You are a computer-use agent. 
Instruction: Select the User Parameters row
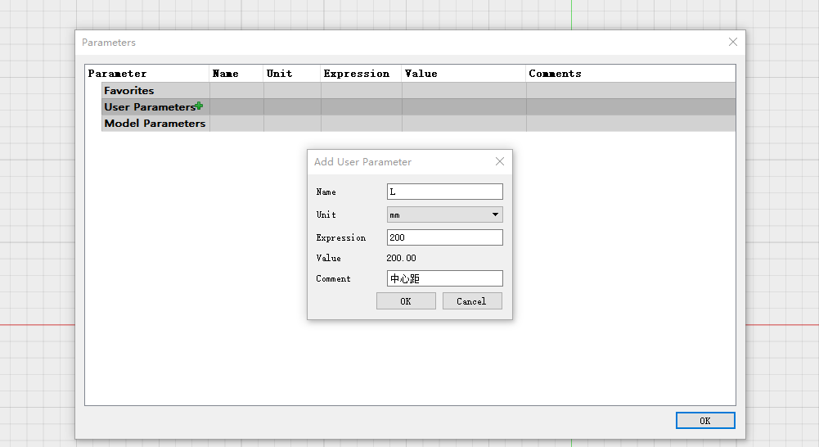tap(418, 106)
